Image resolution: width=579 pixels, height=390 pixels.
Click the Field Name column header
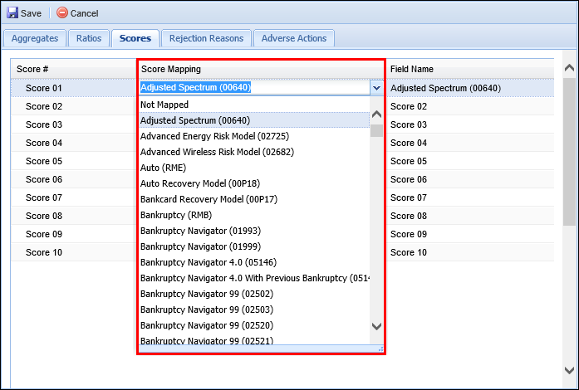469,69
